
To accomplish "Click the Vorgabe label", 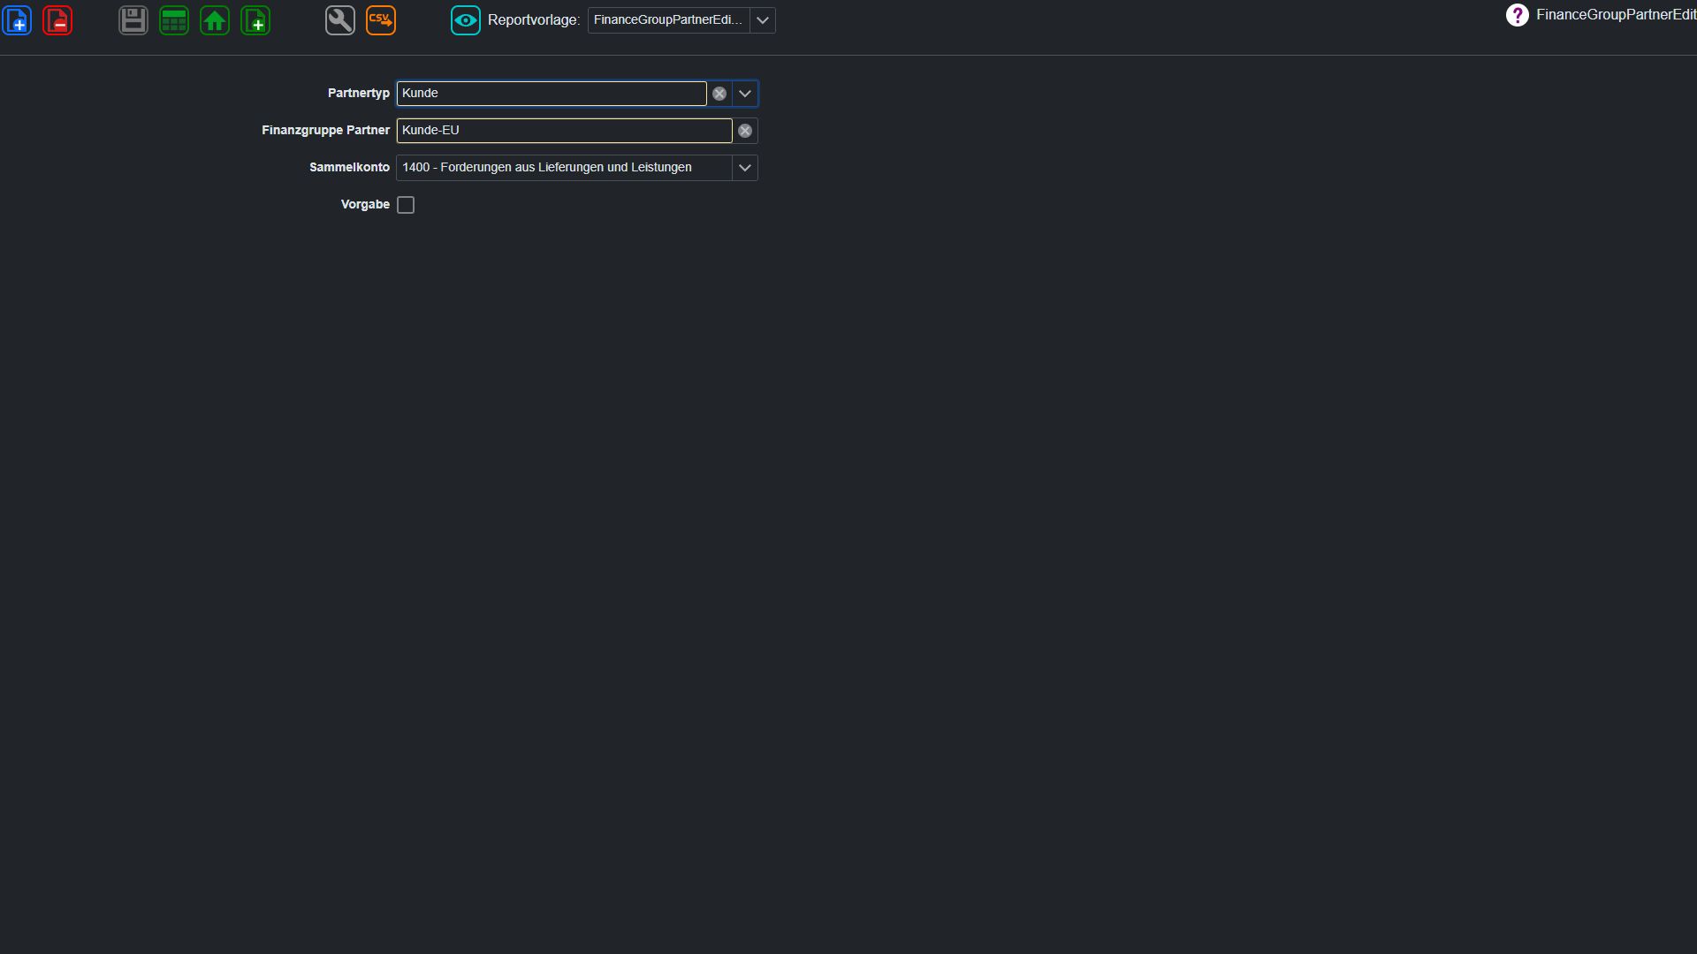I will pyautogui.click(x=365, y=205).
